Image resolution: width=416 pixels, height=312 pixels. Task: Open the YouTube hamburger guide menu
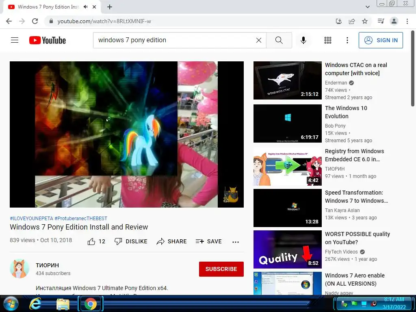[x=15, y=40]
